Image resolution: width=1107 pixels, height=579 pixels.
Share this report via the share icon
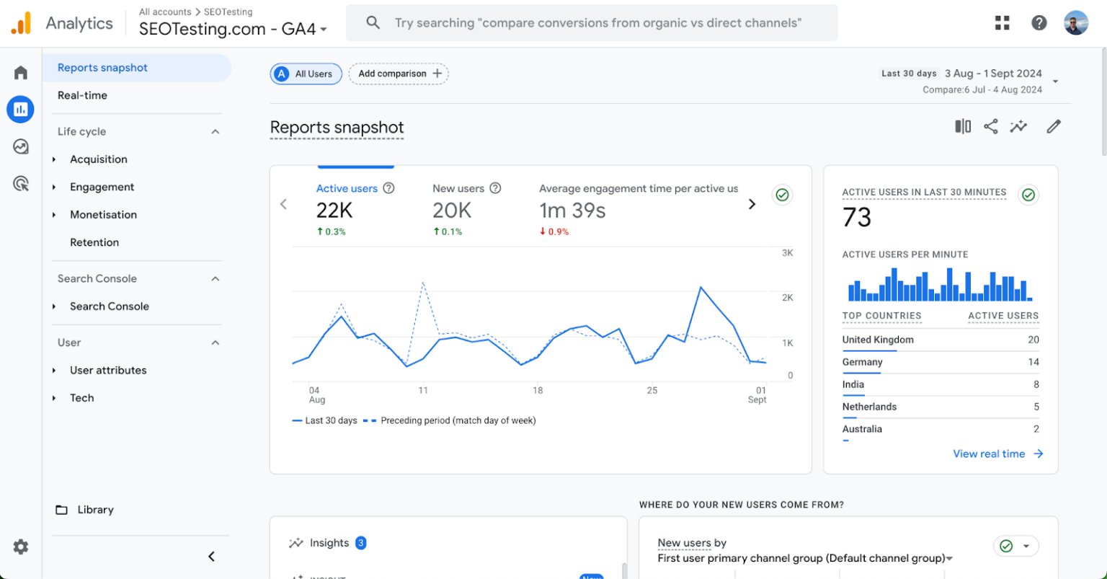990,126
